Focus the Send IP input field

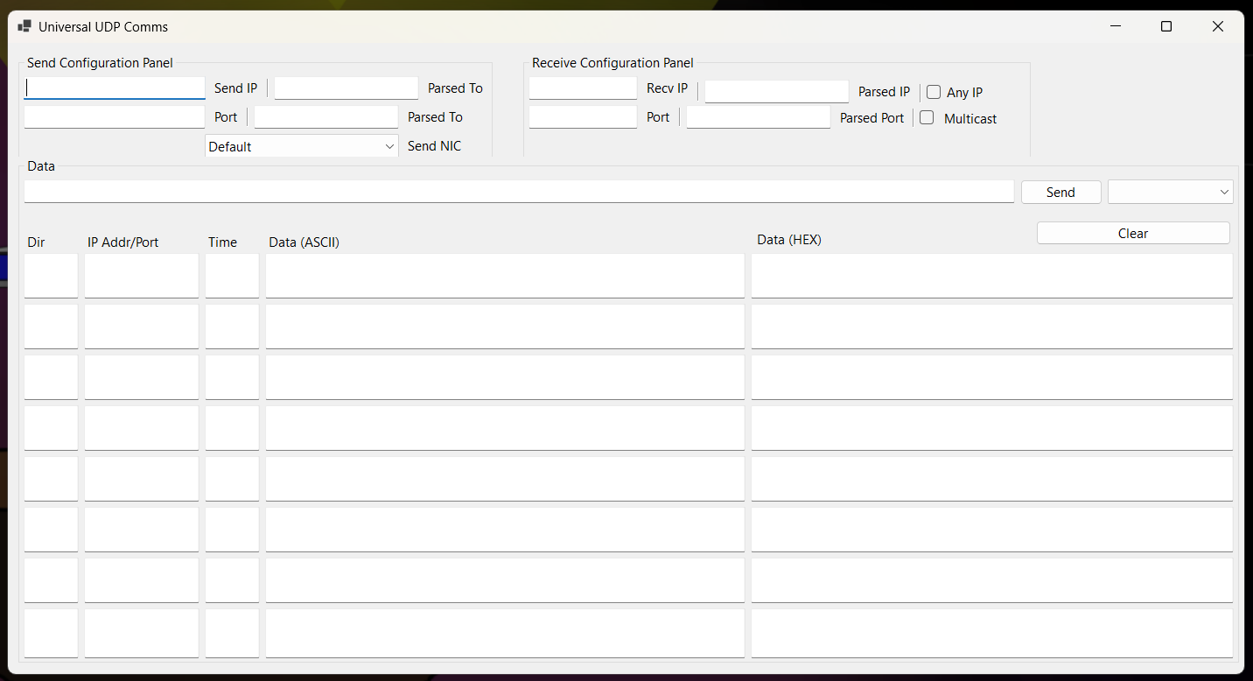coord(115,88)
